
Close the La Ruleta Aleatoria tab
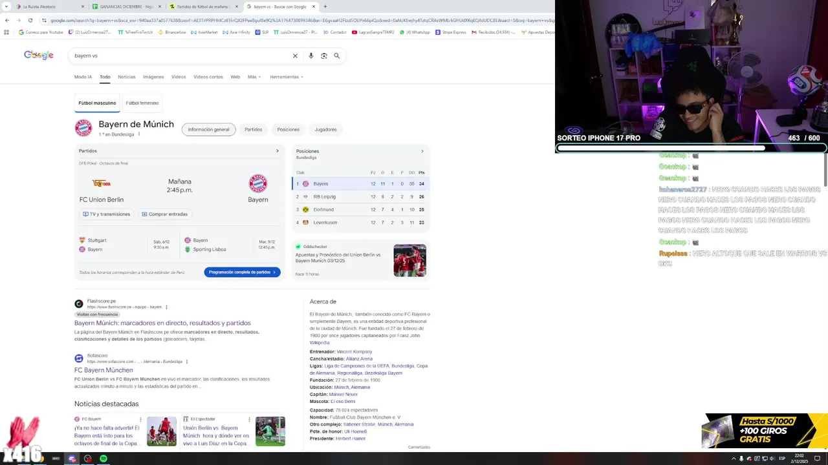(x=83, y=6)
